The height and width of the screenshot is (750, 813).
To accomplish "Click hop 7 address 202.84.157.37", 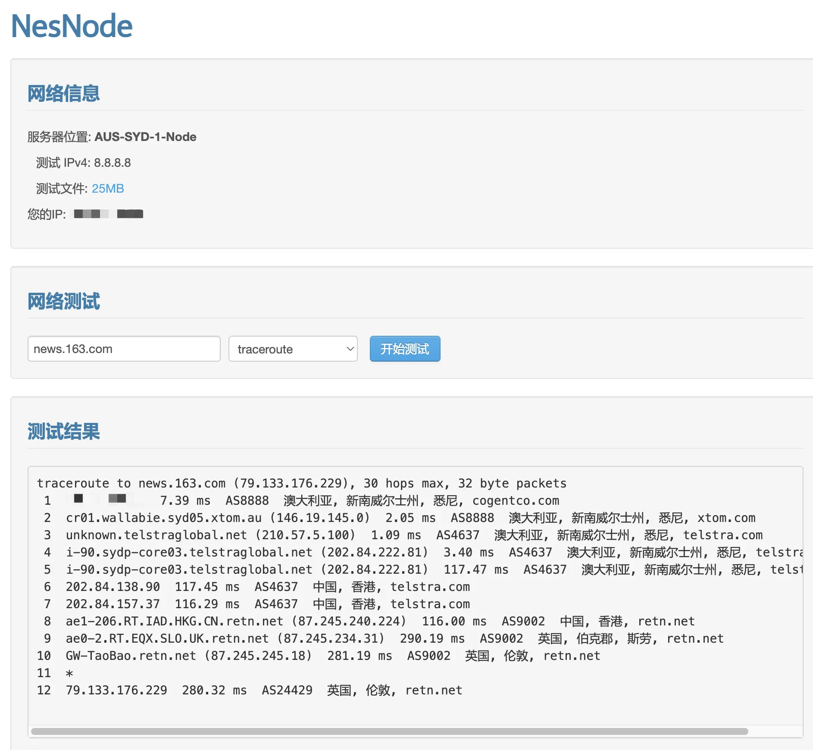I will [113, 604].
